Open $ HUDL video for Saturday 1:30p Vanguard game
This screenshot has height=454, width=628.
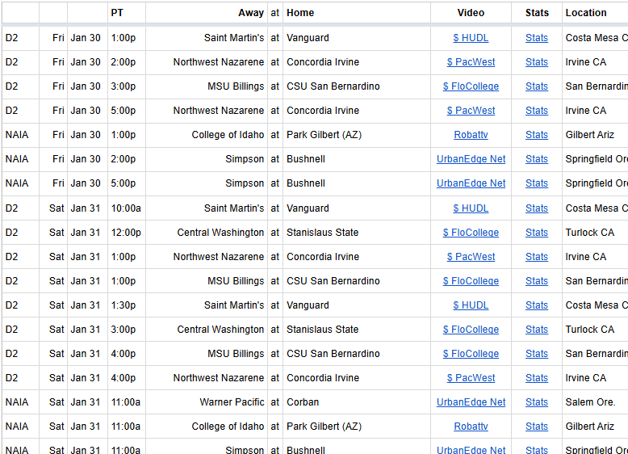point(471,305)
